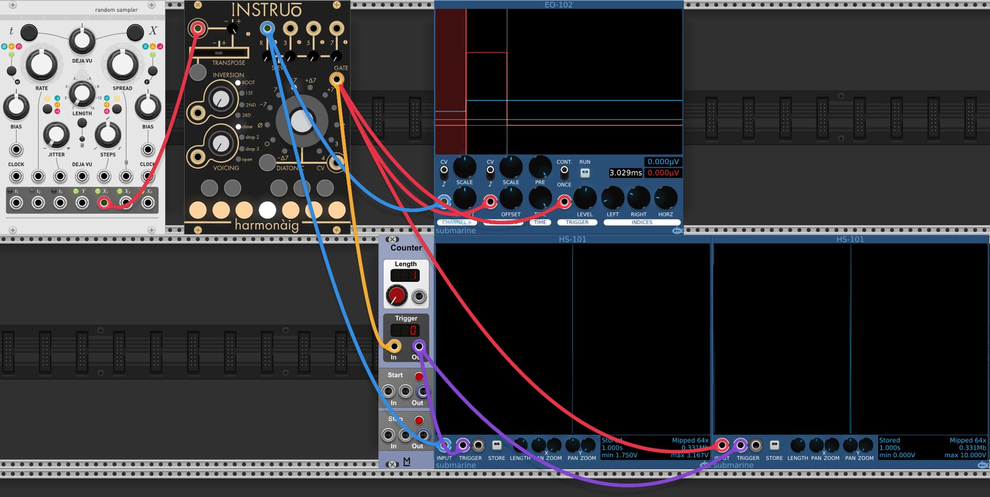Image resolution: width=990 pixels, height=497 pixels.
Task: Click the Length digit display on Counter
Action: 405,276
